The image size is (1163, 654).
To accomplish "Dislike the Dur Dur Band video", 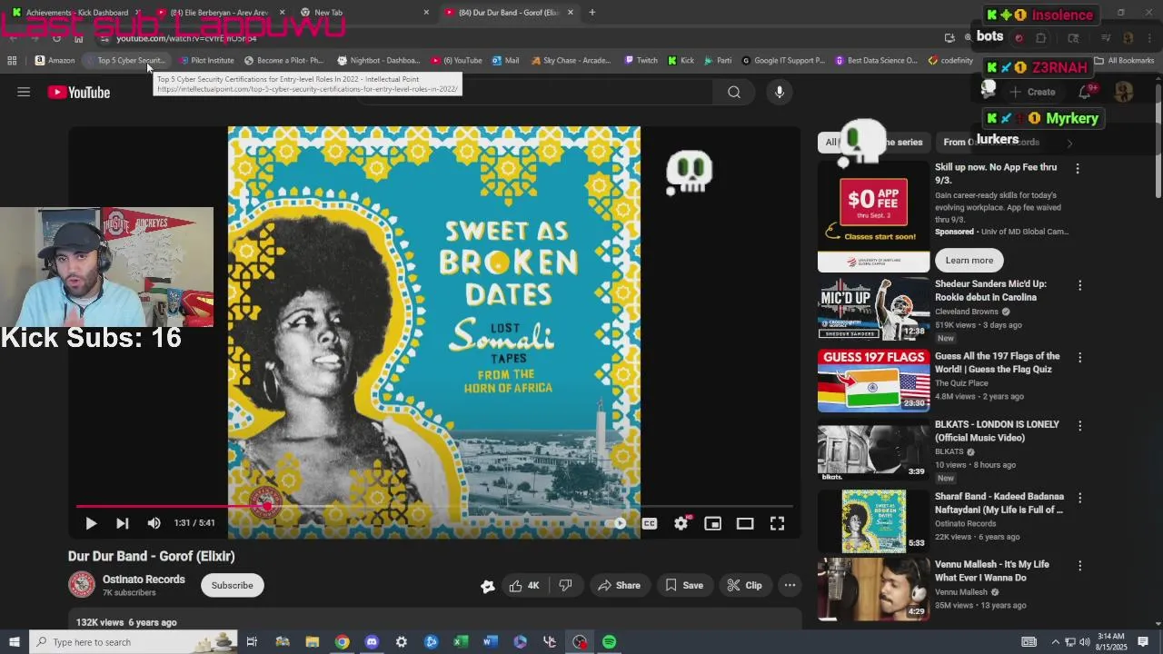I will coord(565,585).
